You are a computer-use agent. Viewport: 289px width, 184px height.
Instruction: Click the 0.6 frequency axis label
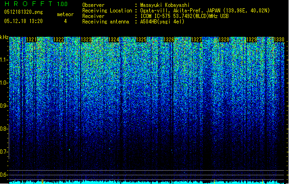click(x=4, y=175)
